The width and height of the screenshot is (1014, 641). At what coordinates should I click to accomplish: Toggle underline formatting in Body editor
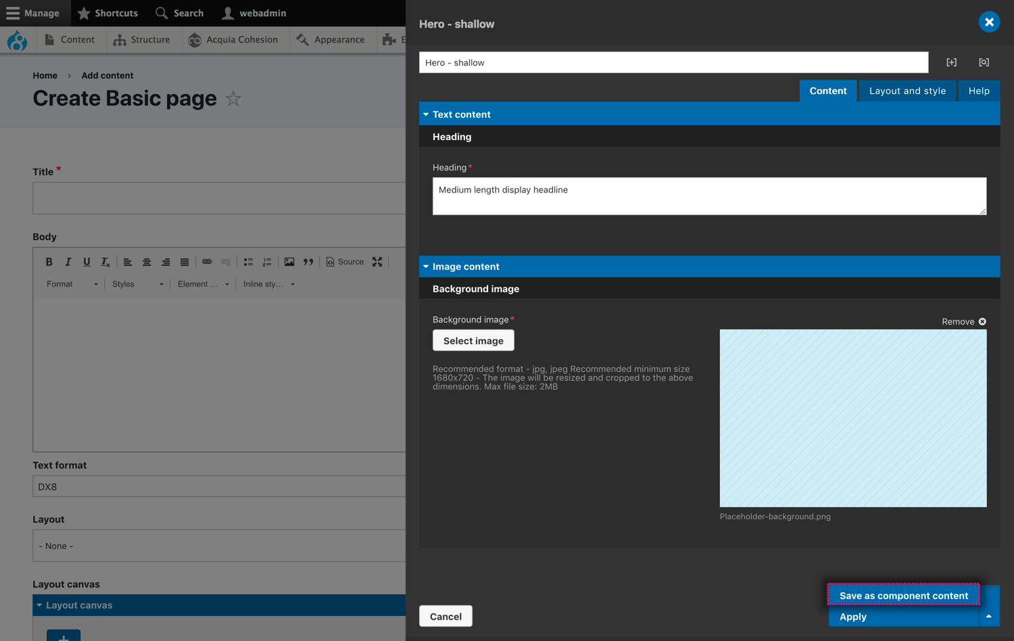pos(87,262)
